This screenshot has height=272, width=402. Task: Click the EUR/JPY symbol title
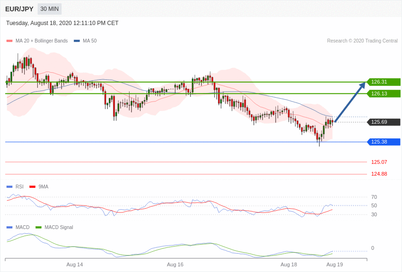pos(19,9)
